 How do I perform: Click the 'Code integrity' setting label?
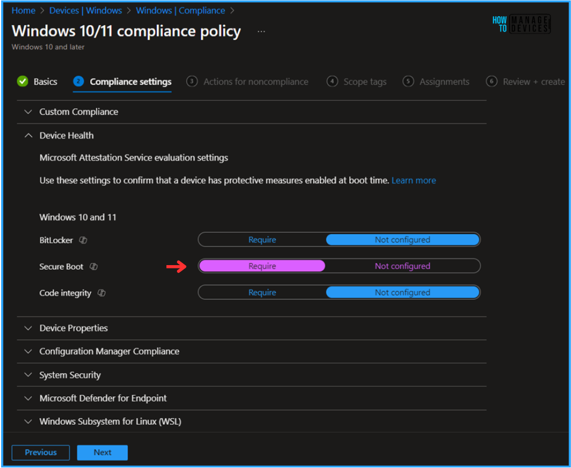coord(65,293)
